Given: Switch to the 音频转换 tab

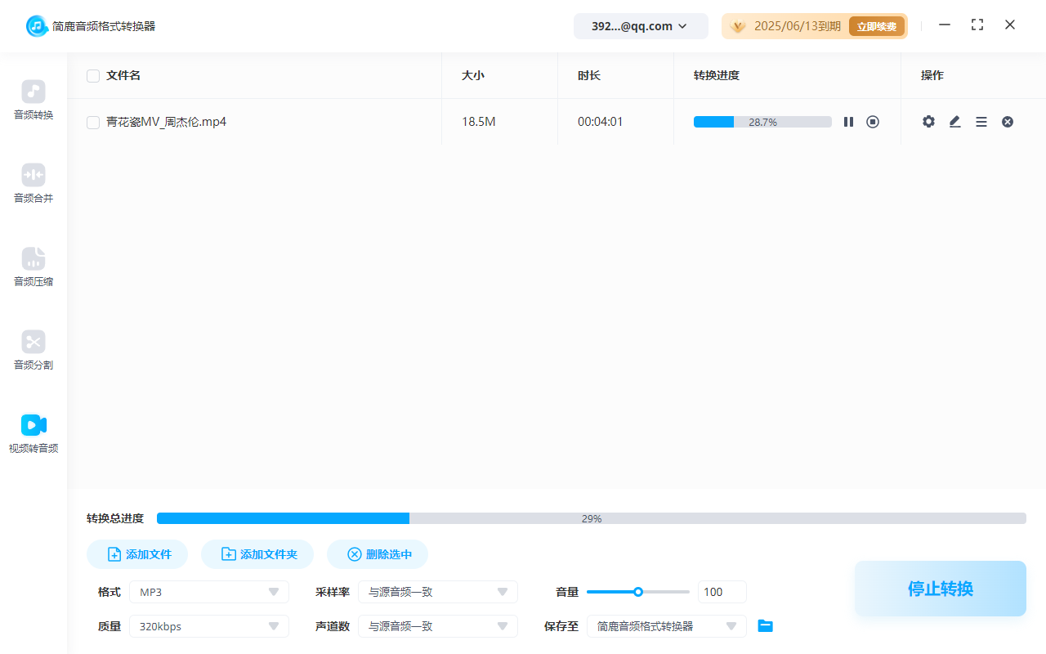Looking at the screenshot, I should tap(33, 100).
